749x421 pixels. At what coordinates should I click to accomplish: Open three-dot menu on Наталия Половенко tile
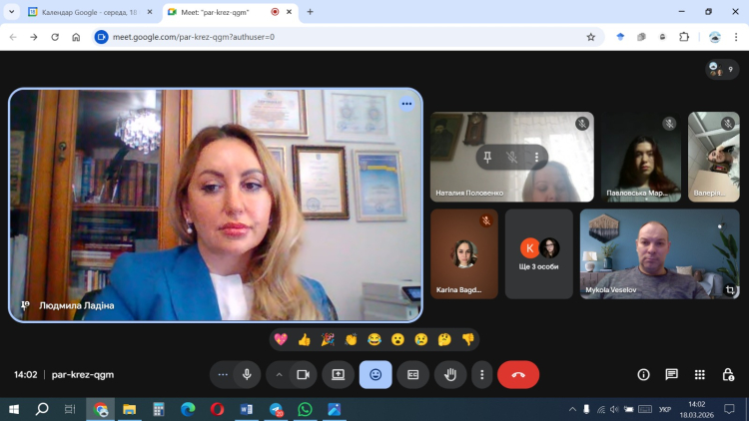click(536, 157)
